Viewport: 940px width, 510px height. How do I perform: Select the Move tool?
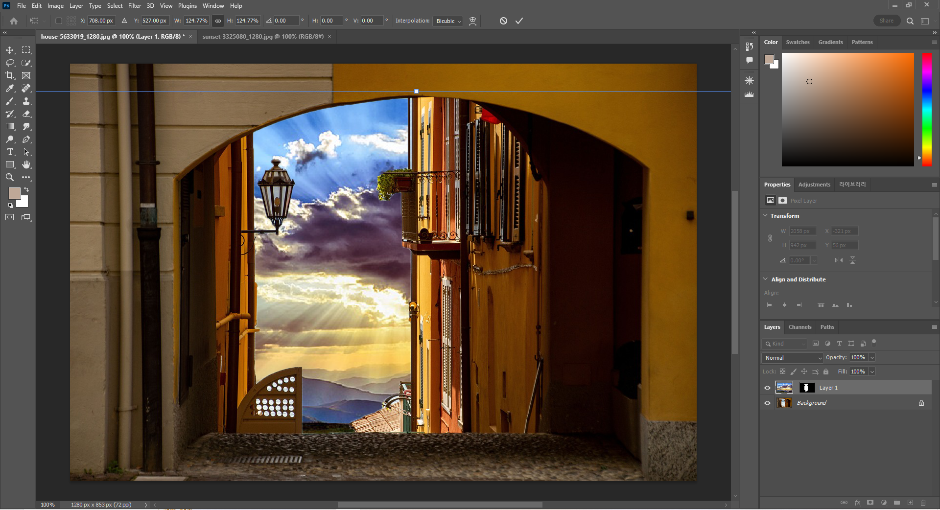tap(10, 50)
